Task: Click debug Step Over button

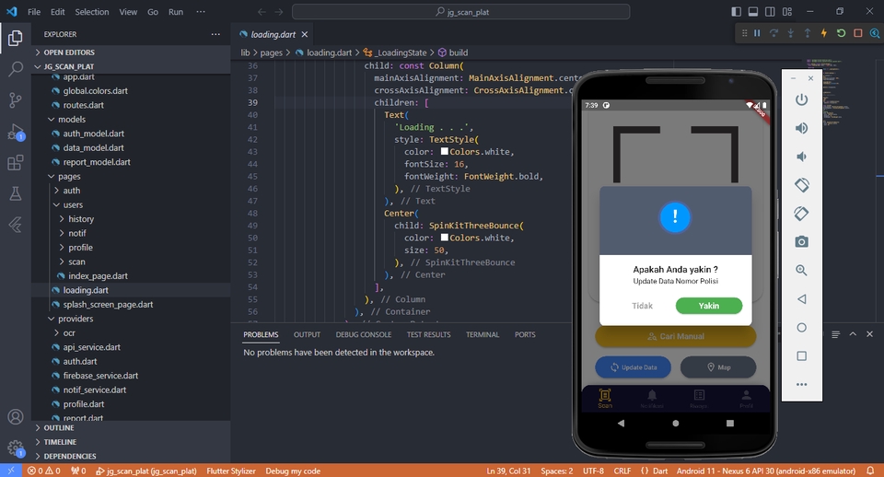Action: click(774, 33)
